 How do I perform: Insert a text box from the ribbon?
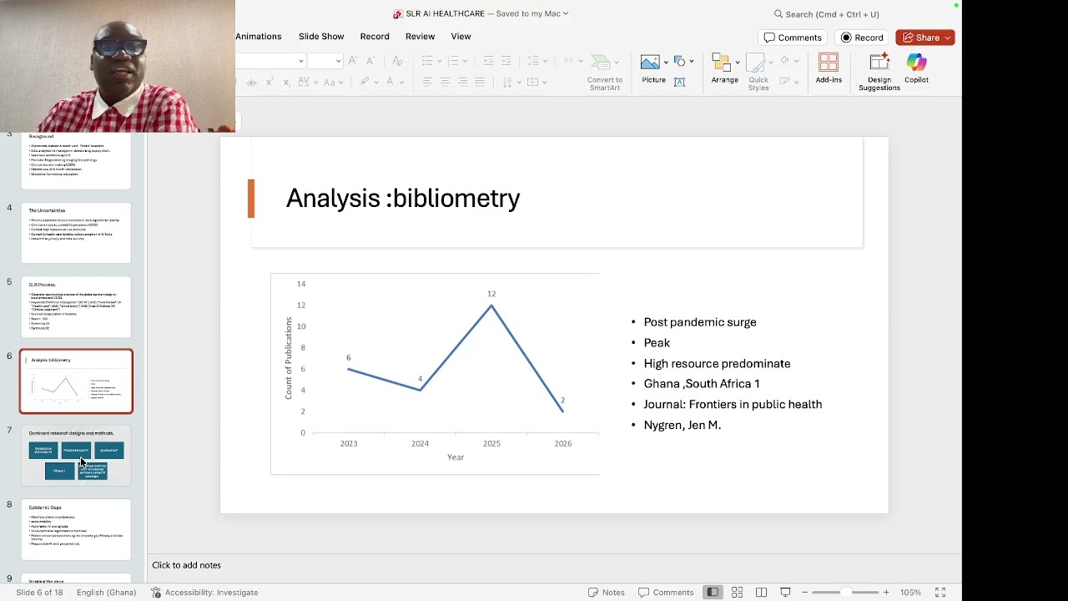679,81
